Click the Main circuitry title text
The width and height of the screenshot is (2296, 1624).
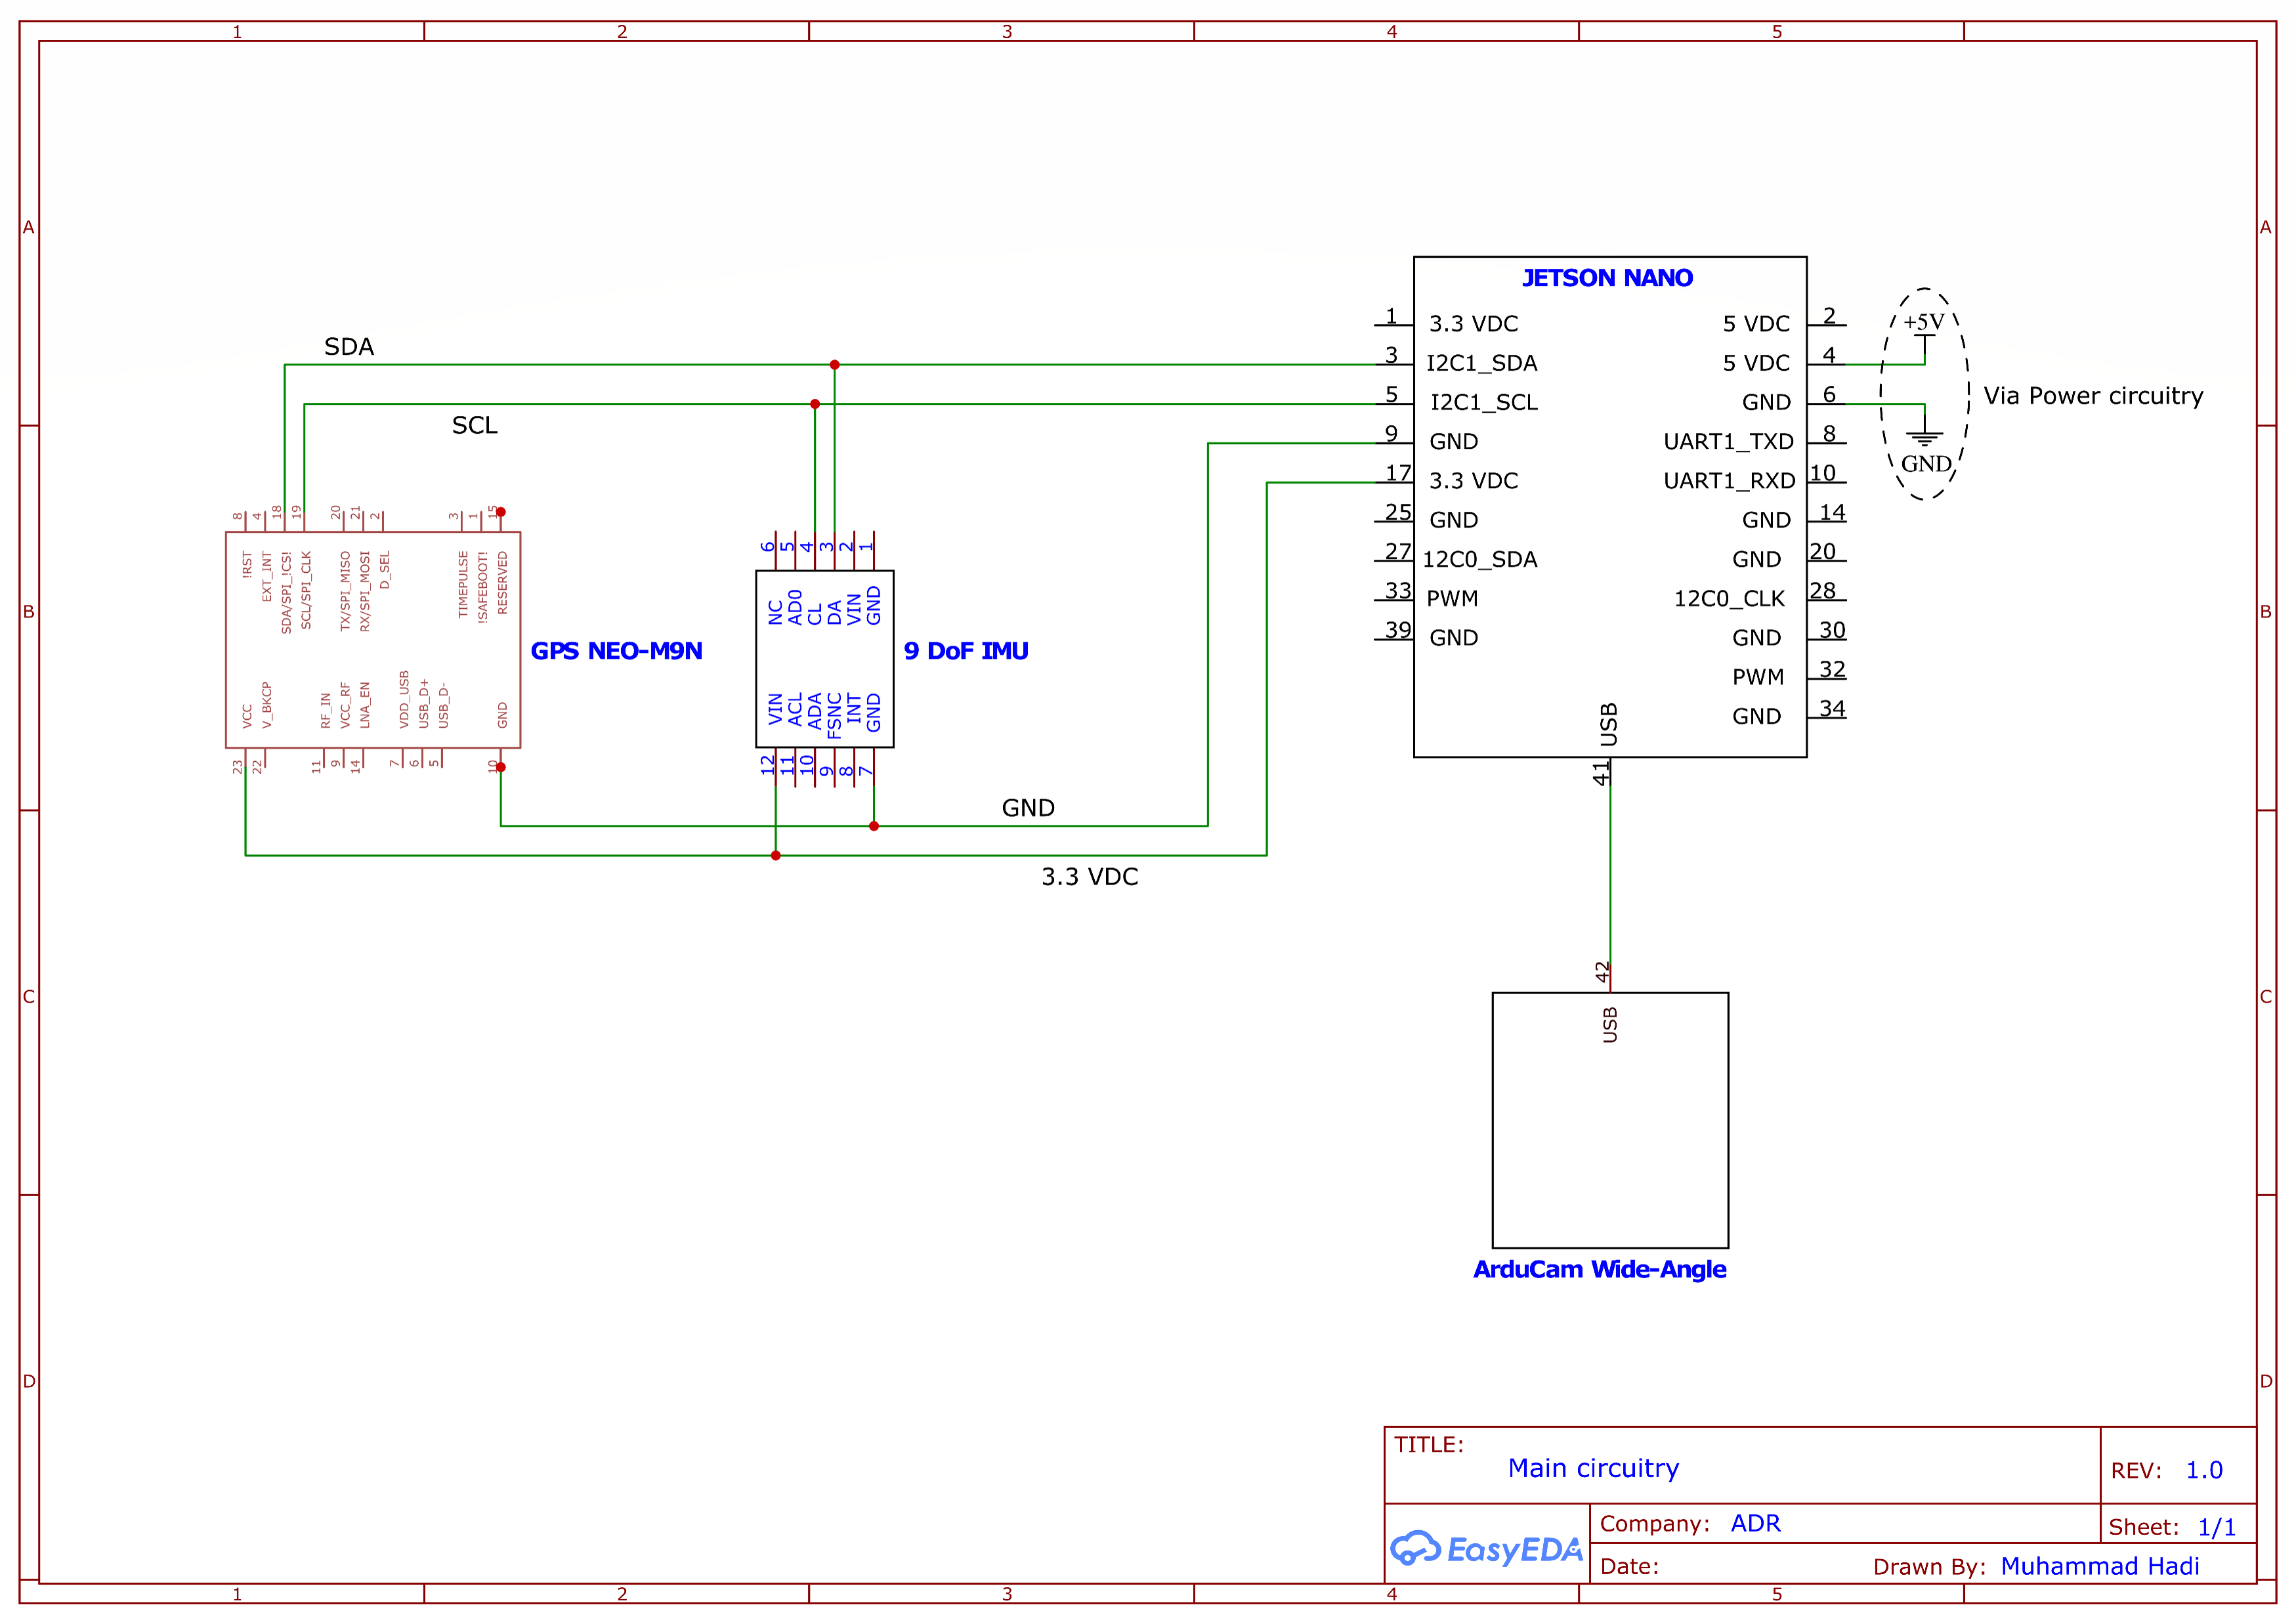[x=1592, y=1468]
